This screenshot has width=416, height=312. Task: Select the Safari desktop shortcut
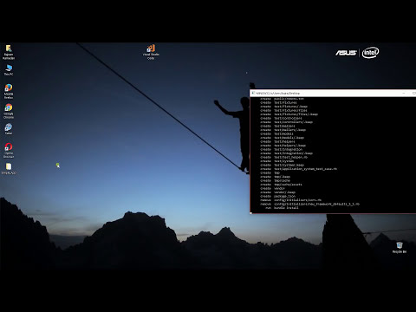point(9,129)
